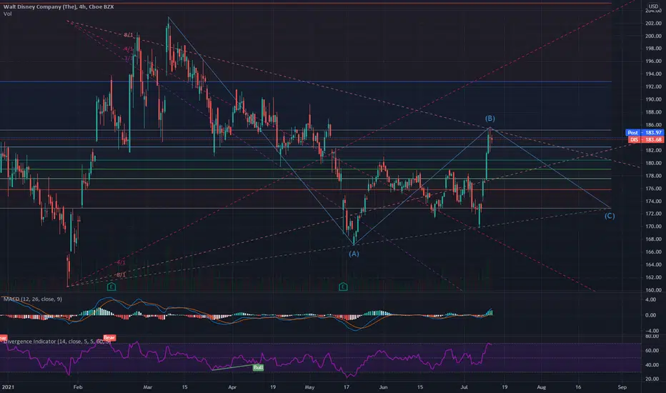Click the Sep label on time axis
The height and width of the screenshot is (393, 666).
[622, 387]
